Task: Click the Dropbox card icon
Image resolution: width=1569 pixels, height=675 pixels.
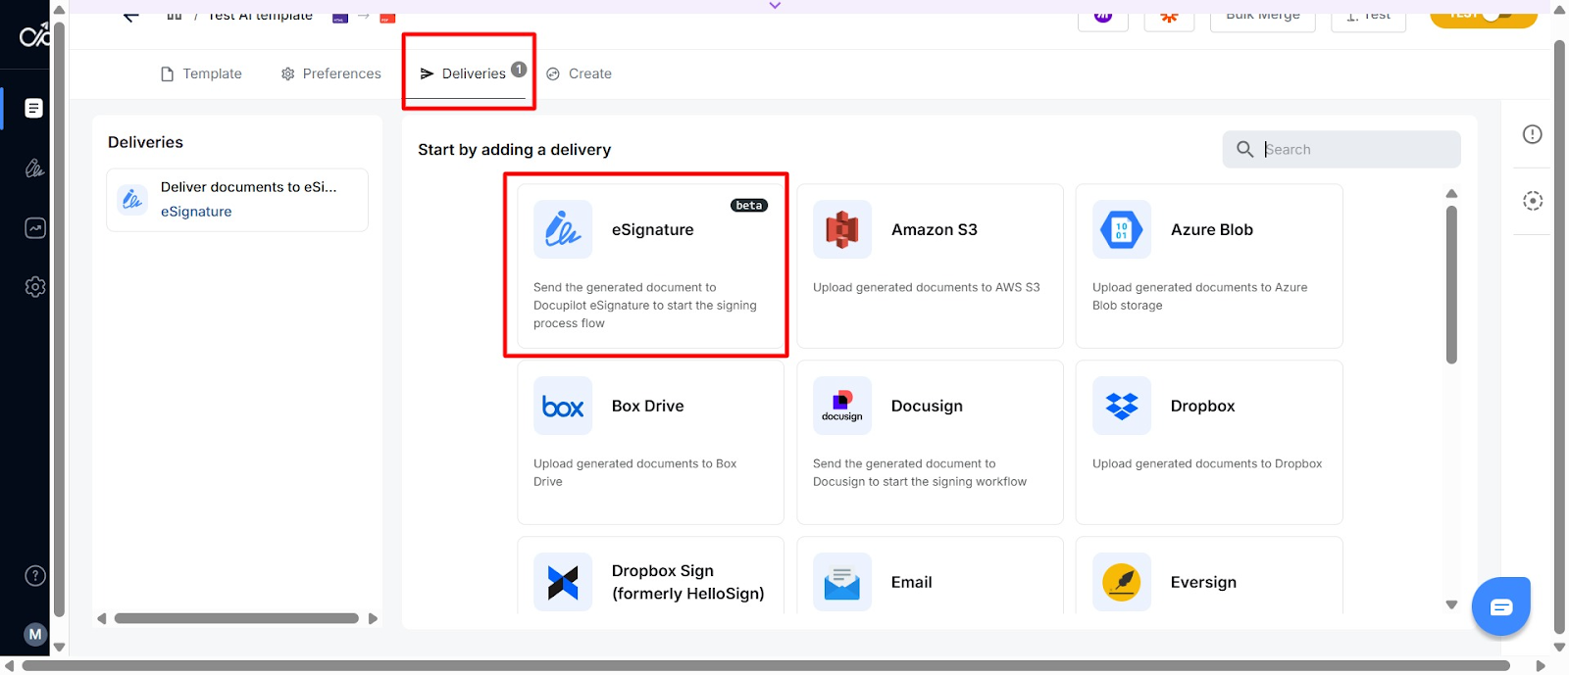Action: [1122, 406]
